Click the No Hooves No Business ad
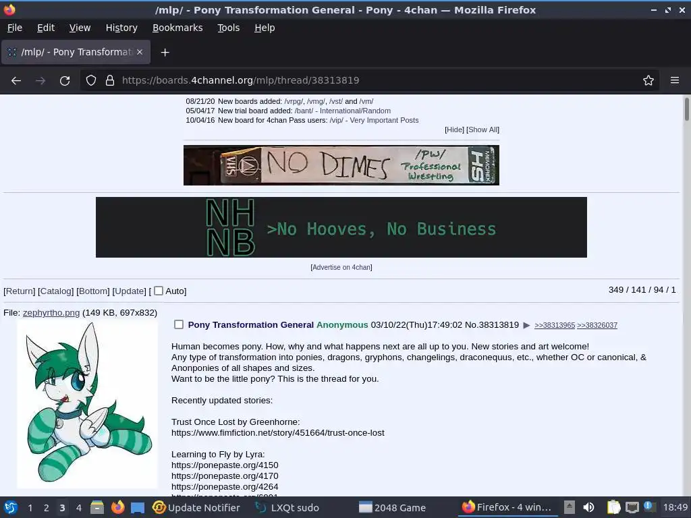Viewport: 691px width, 518px height. (x=341, y=227)
